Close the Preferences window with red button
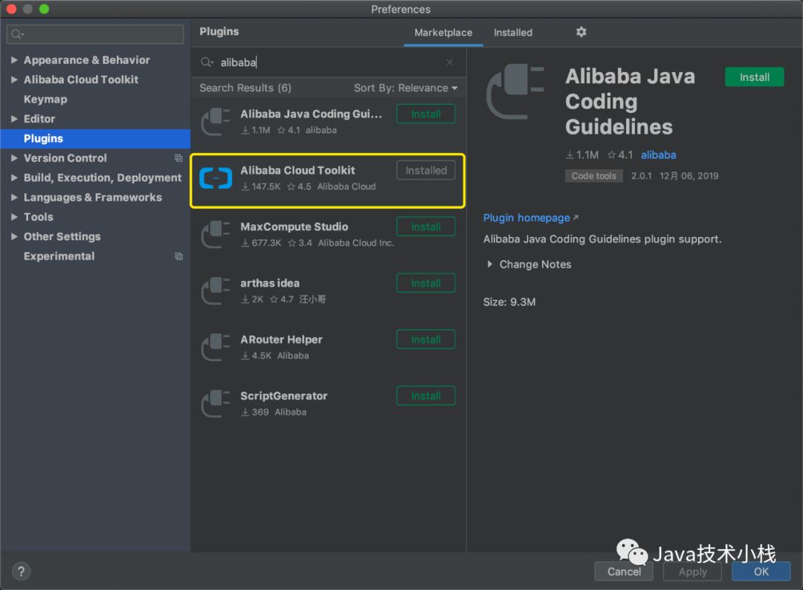 (x=10, y=9)
